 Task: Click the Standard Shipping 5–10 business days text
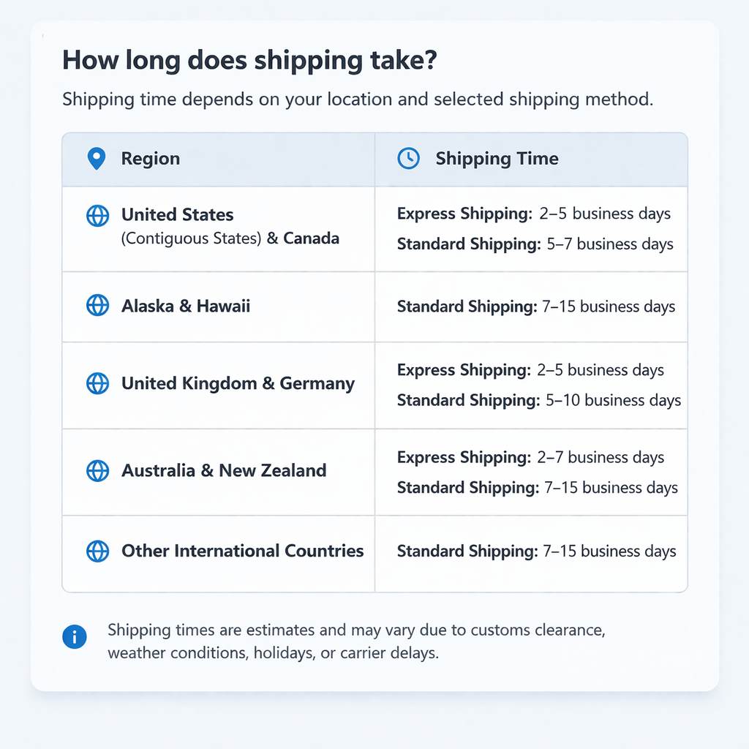point(538,400)
